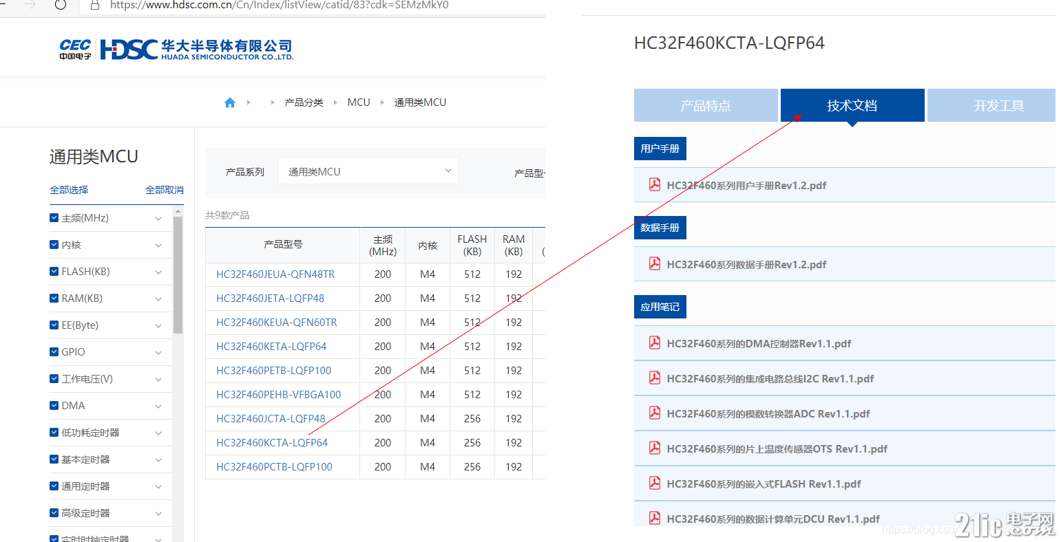
Task: Click the 主频 (MHz) column header
Action: coord(383,246)
